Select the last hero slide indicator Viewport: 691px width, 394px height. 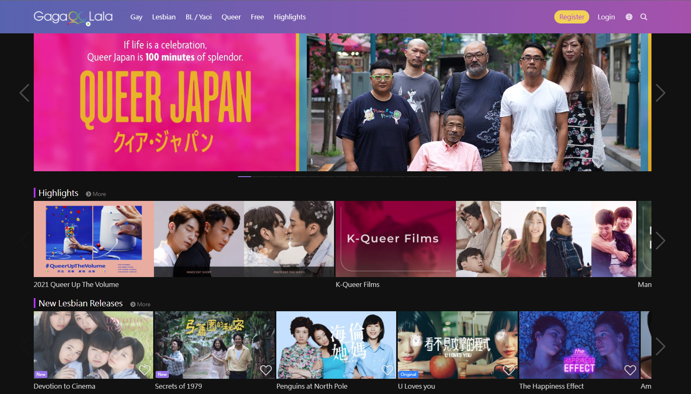[x=441, y=177]
